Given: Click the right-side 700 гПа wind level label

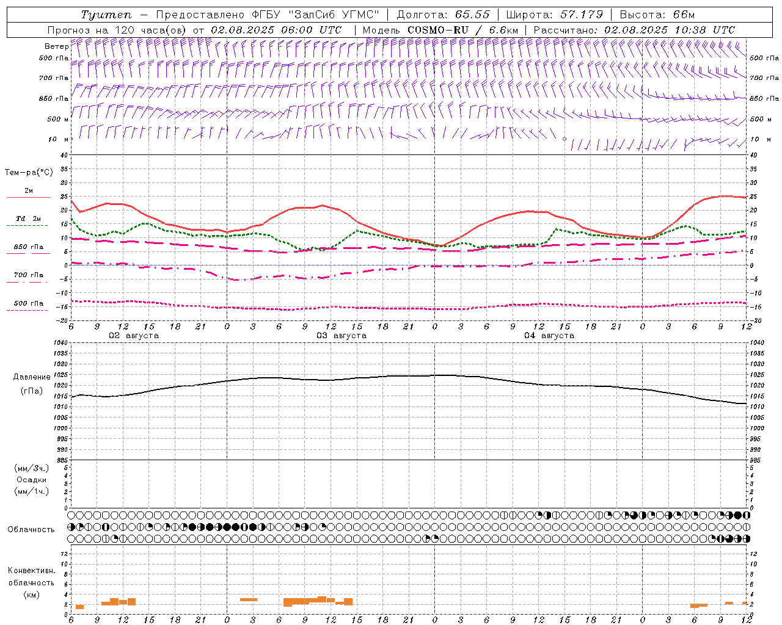Looking at the screenshot, I should click(x=764, y=78).
